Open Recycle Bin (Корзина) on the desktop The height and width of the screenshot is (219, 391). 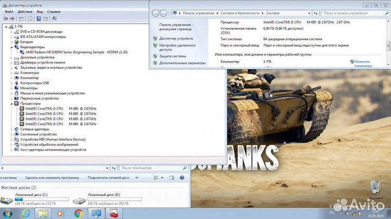375,188
